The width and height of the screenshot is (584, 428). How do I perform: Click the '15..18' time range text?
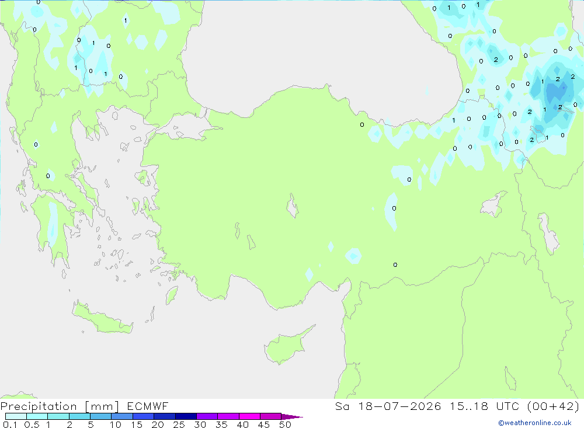tap(468, 406)
